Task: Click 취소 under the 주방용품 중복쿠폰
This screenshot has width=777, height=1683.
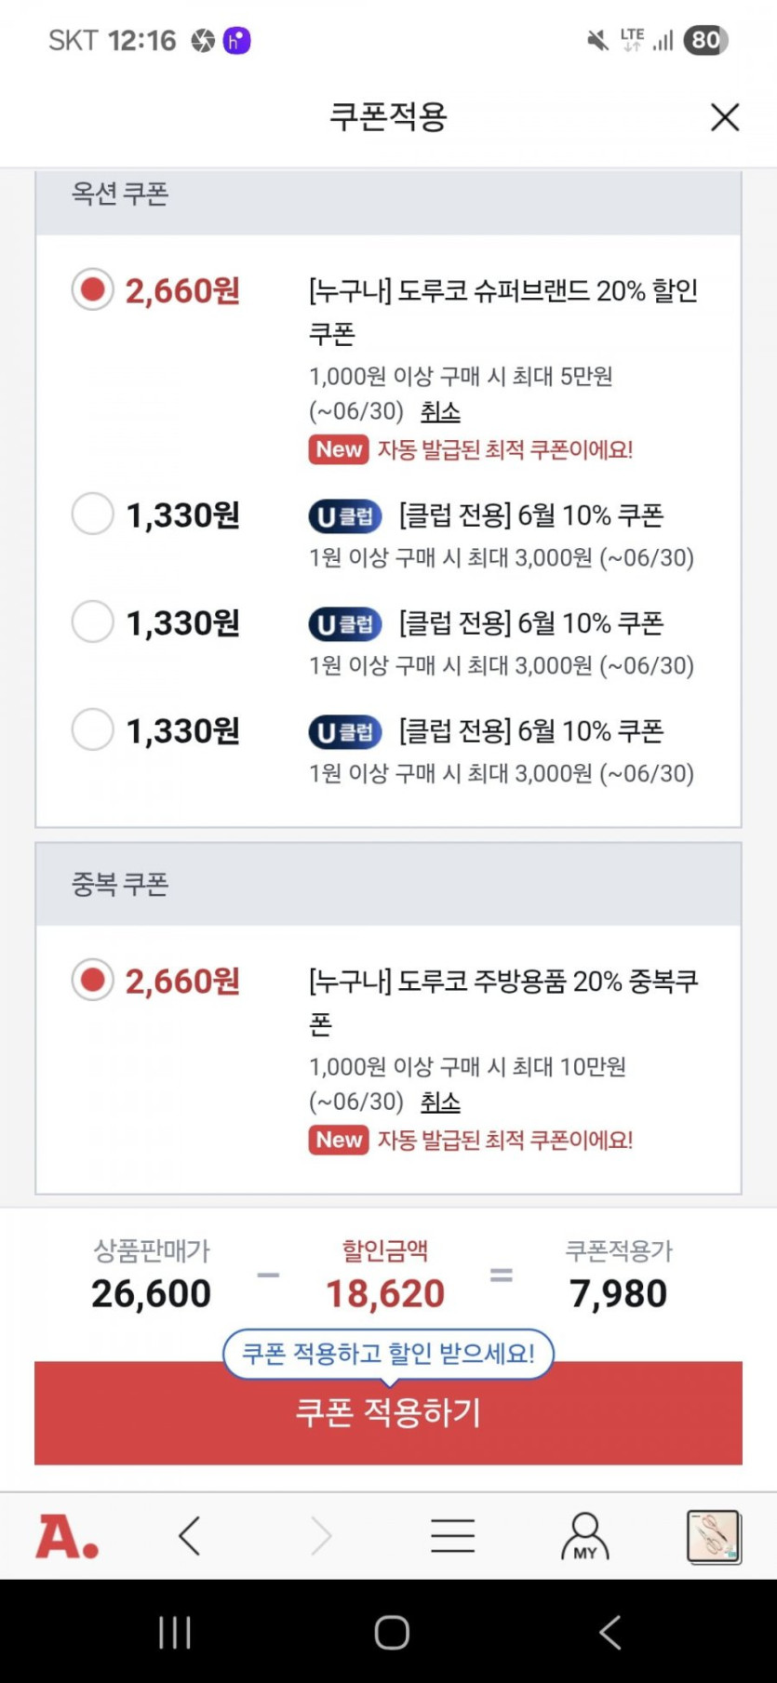Action: click(440, 1102)
